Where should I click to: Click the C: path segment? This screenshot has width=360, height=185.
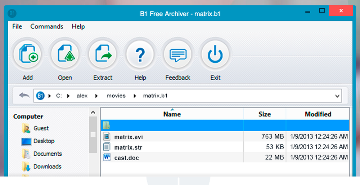point(59,96)
